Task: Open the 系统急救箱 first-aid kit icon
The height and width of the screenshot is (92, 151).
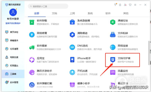Action: [x=72, y=22]
